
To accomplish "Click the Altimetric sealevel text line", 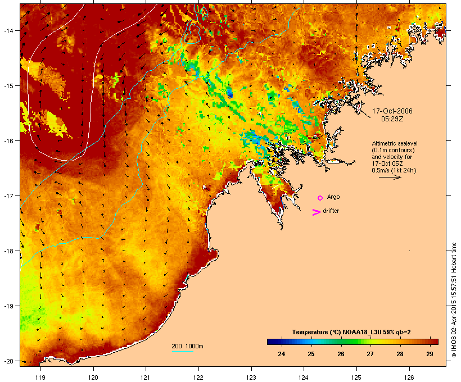I will [395, 143].
